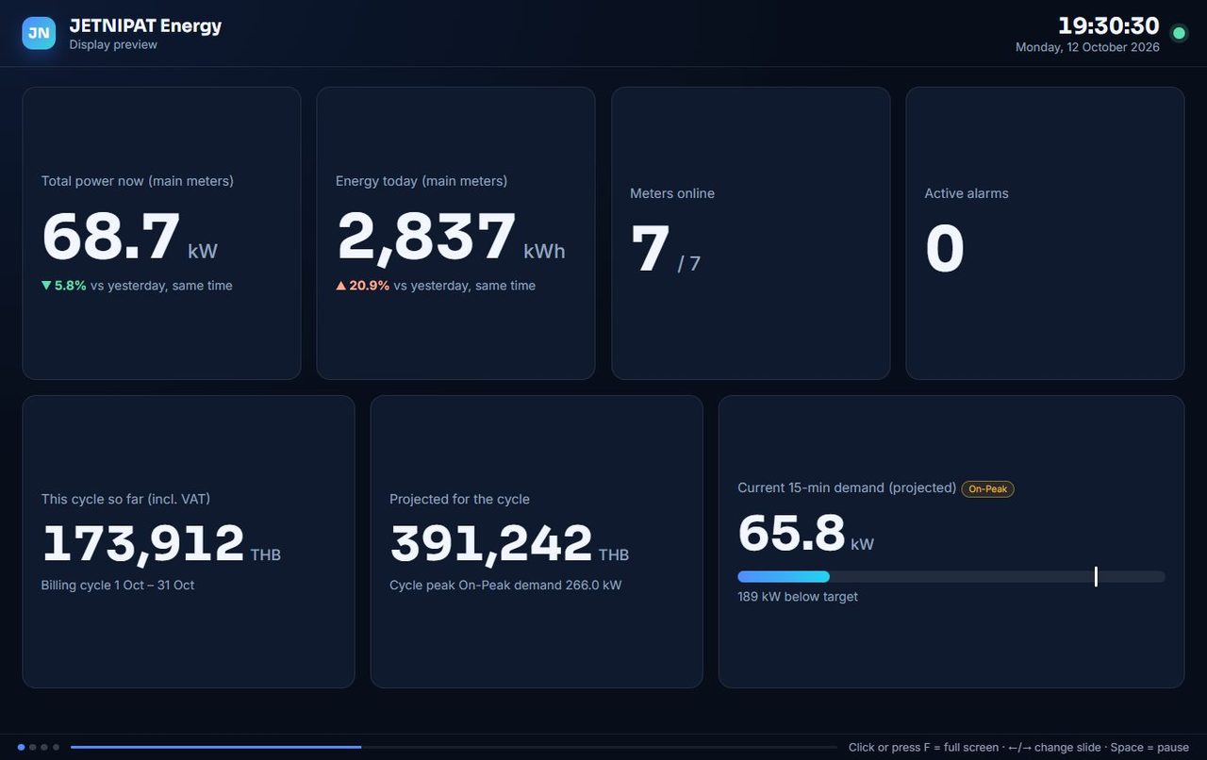The image size is (1207, 760).
Task: Jump to the third slide indicator dot
Action: click(44, 747)
